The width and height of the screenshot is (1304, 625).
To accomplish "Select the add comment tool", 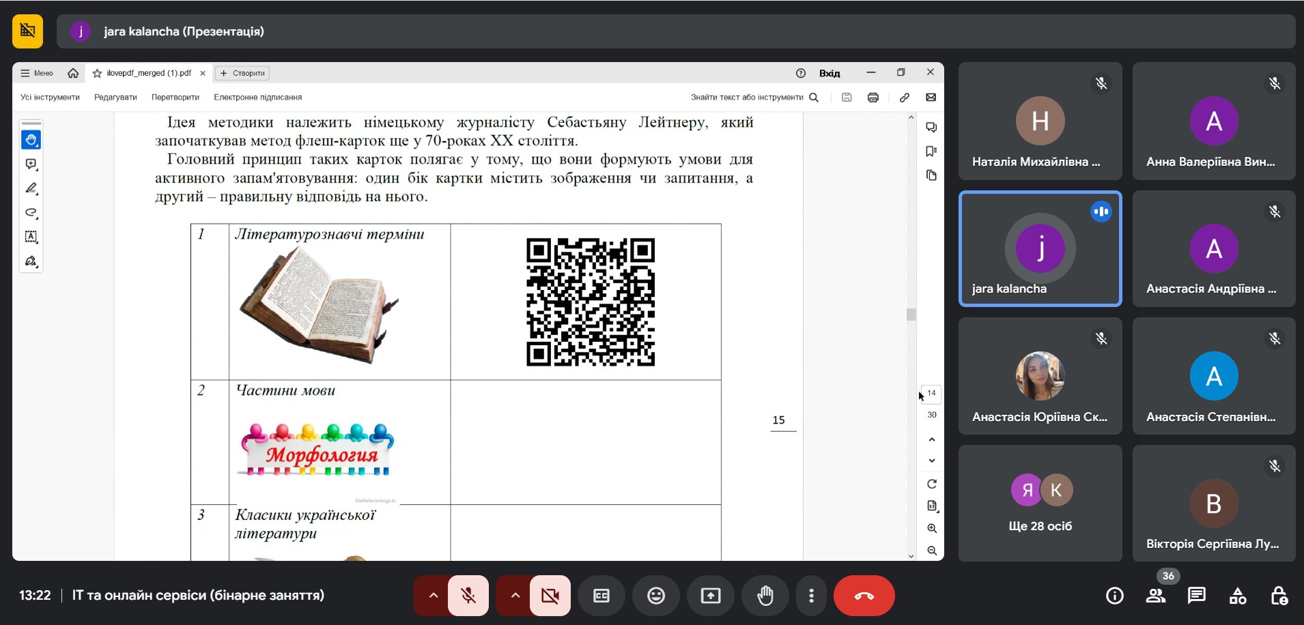I will click(x=31, y=164).
